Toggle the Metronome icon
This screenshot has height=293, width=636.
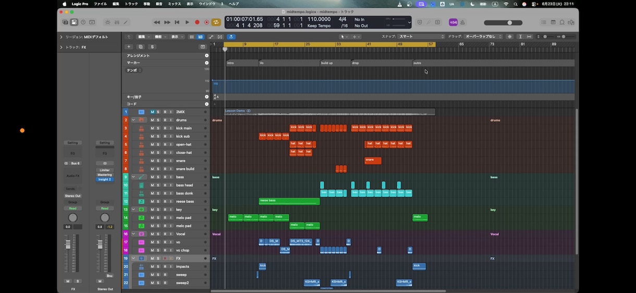click(463, 22)
